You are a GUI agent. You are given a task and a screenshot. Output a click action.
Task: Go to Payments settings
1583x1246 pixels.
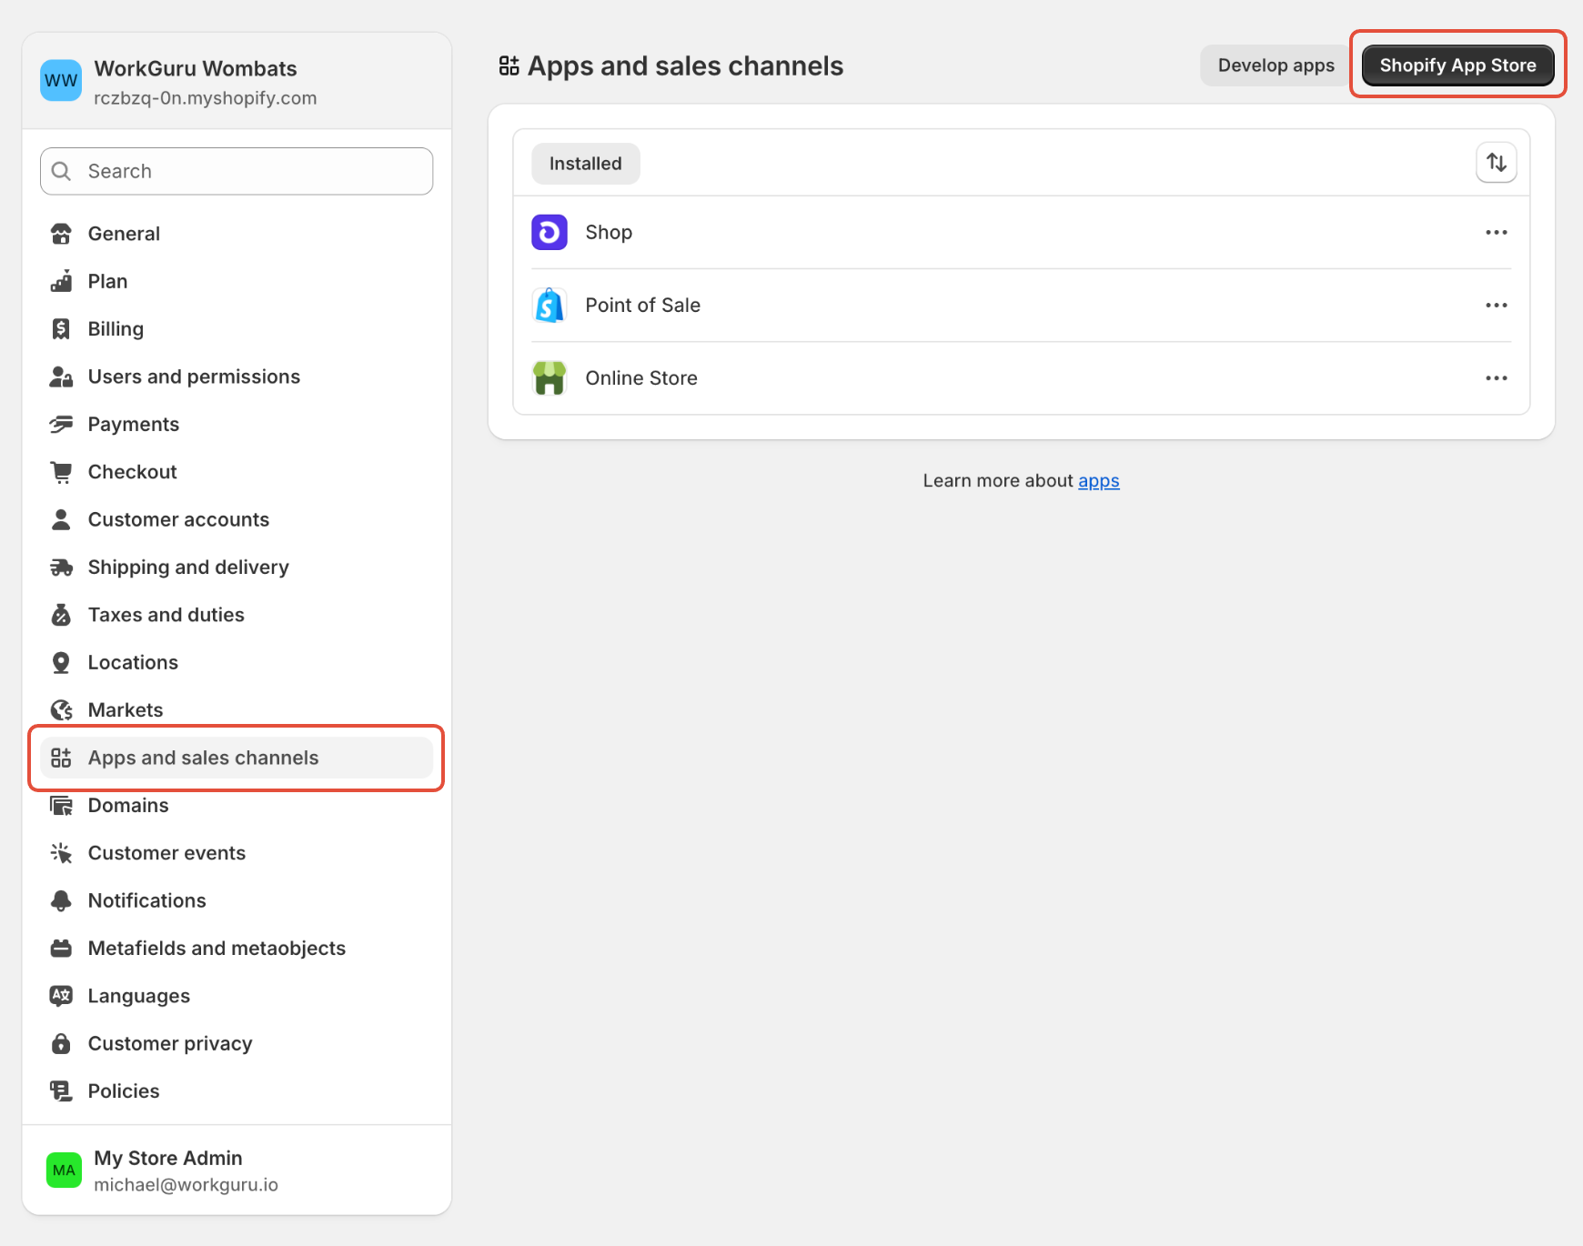click(x=237, y=425)
